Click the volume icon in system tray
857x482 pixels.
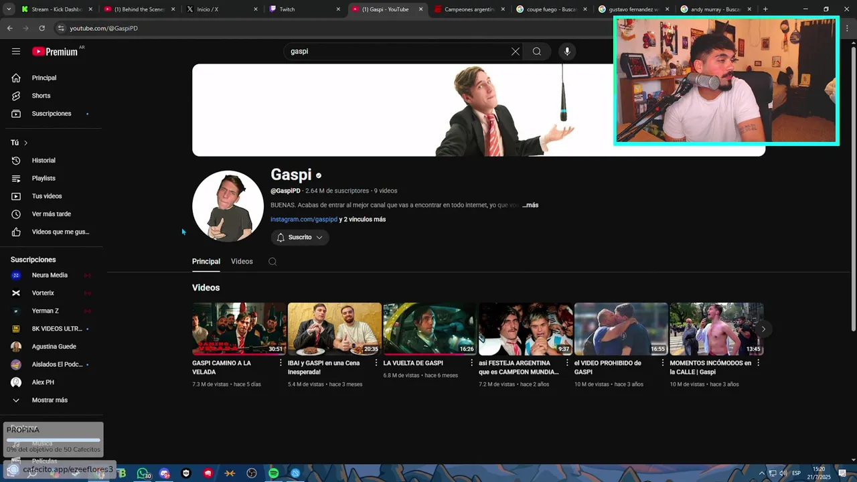783,473
